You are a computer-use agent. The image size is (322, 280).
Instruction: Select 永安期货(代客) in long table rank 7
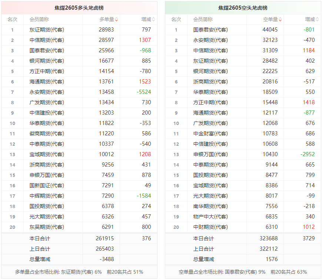pos(47,92)
